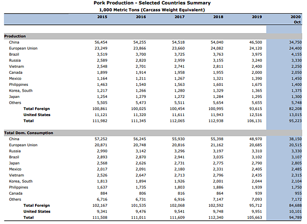Click China production value 56,454
Screen dimensions: 307x224
(x=101, y=42)
